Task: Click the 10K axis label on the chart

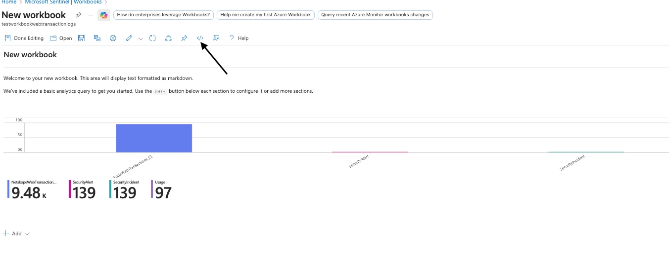Action: 19,120
